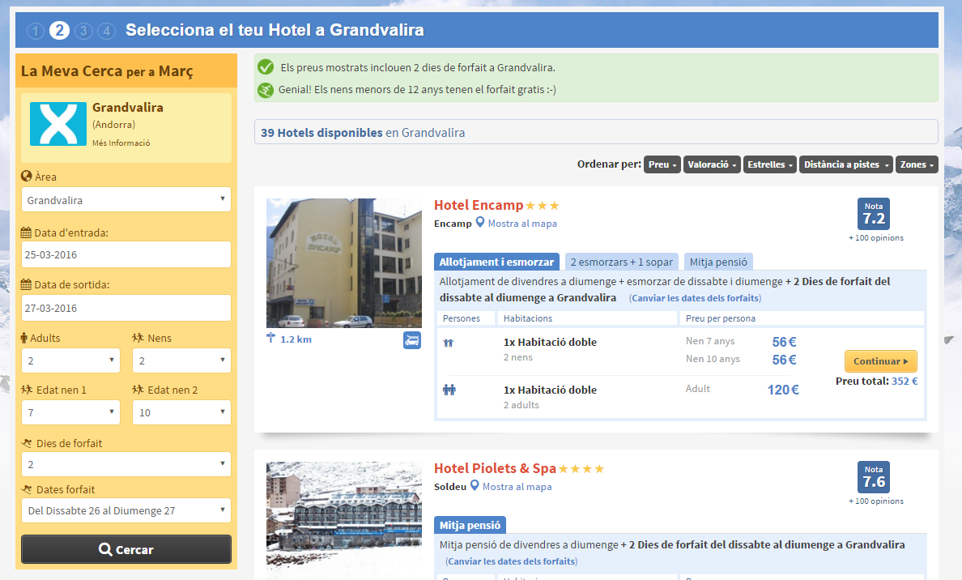Click the ski lift distance icon at 1.2 km

(x=271, y=338)
